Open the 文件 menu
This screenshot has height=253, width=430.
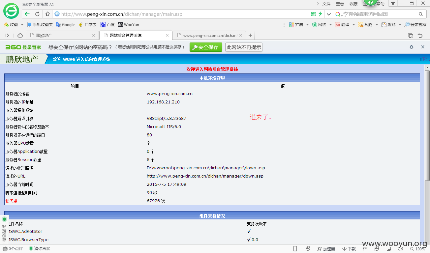(326, 4)
